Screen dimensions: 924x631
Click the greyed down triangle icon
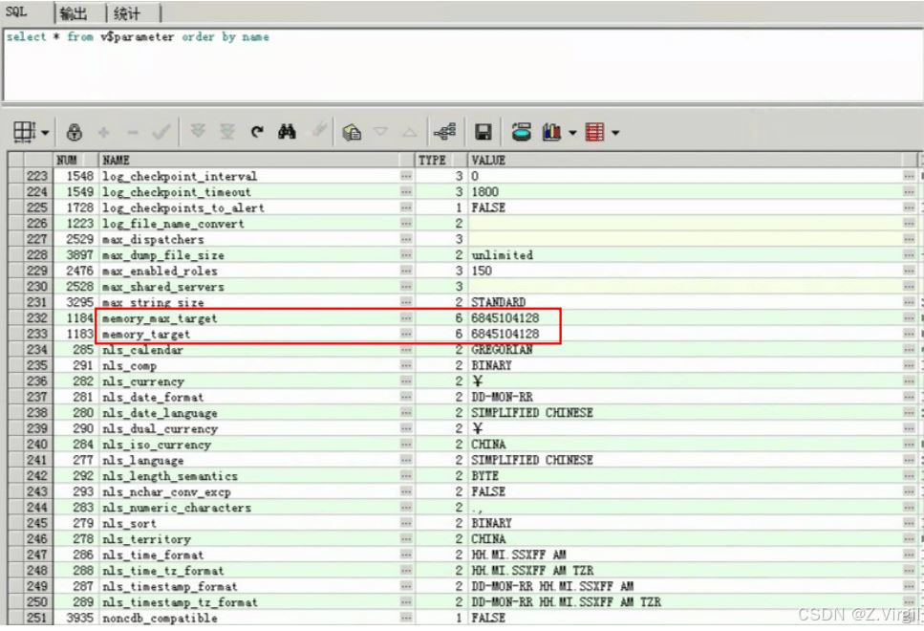380,132
